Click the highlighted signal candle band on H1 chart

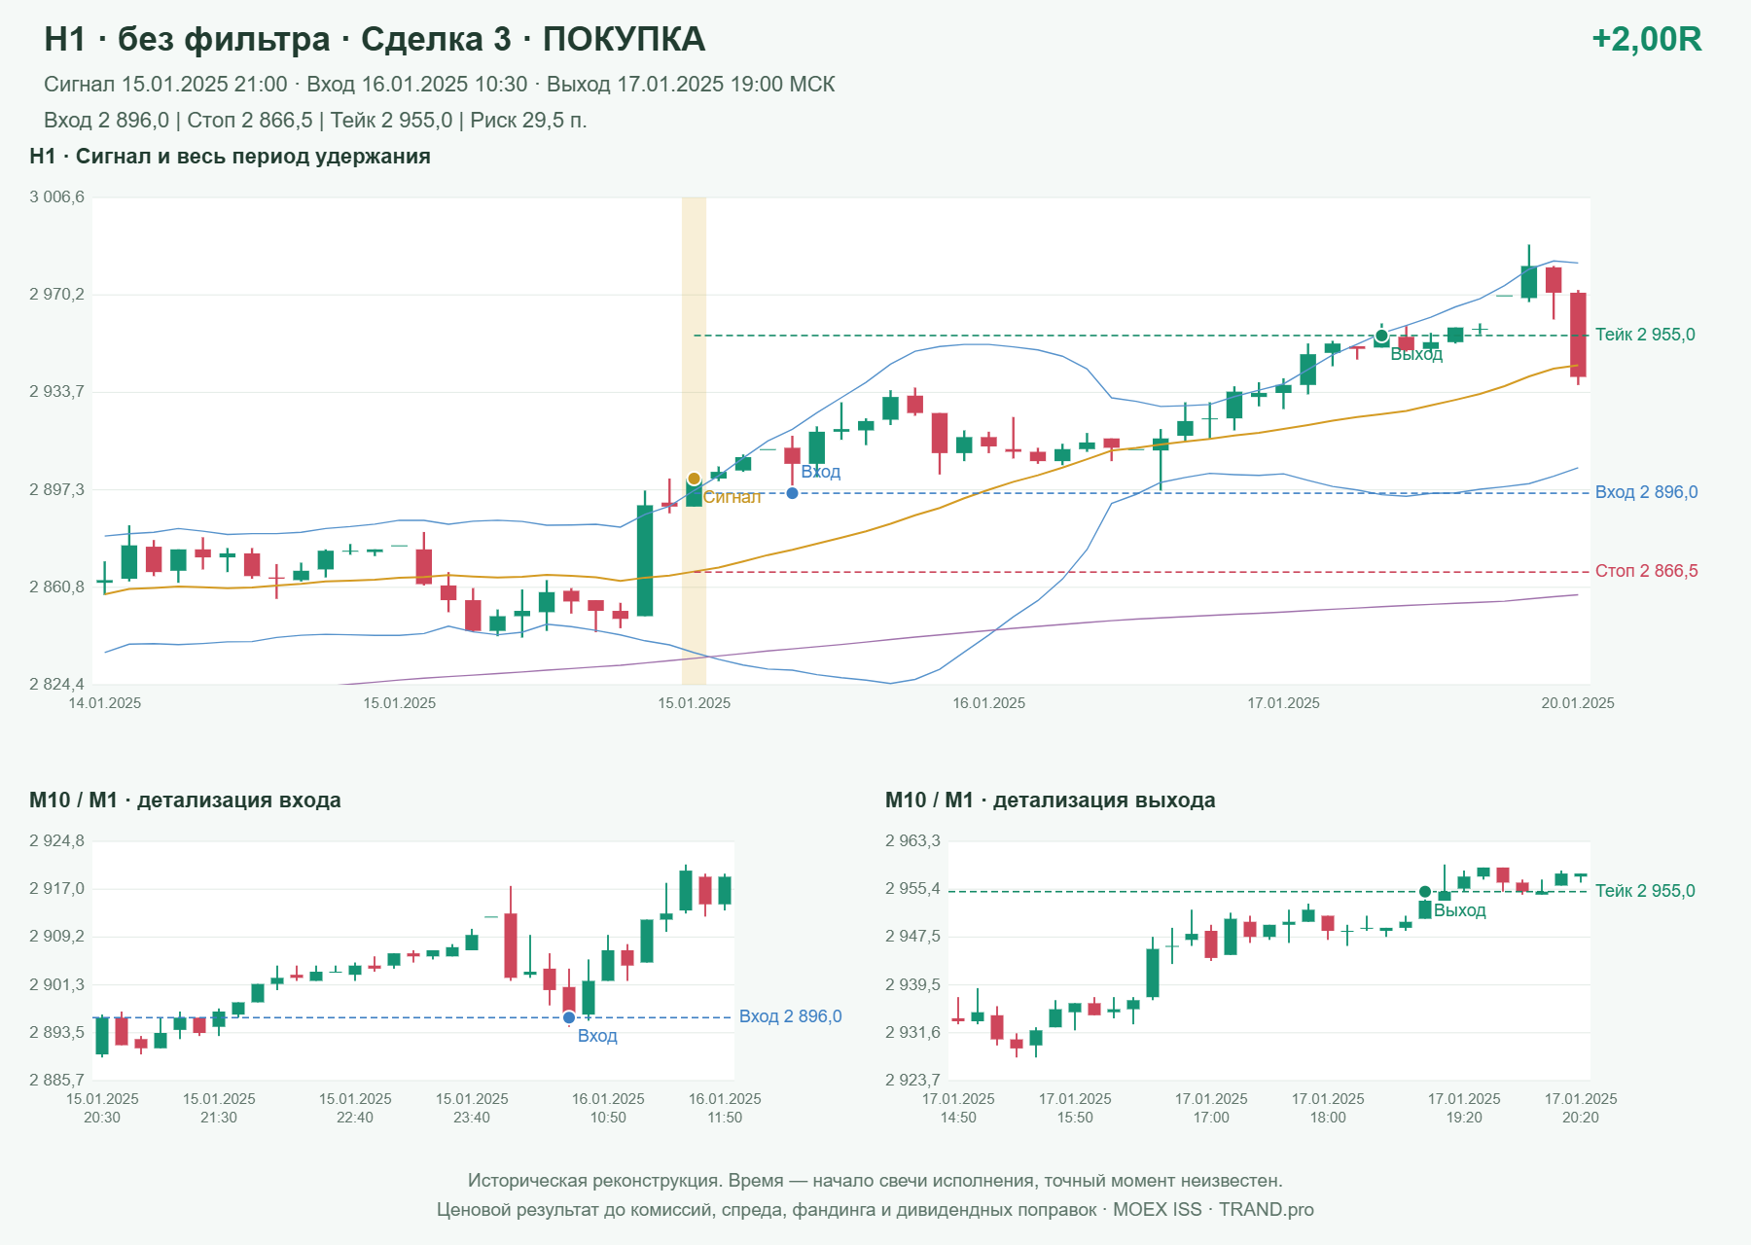point(694,441)
